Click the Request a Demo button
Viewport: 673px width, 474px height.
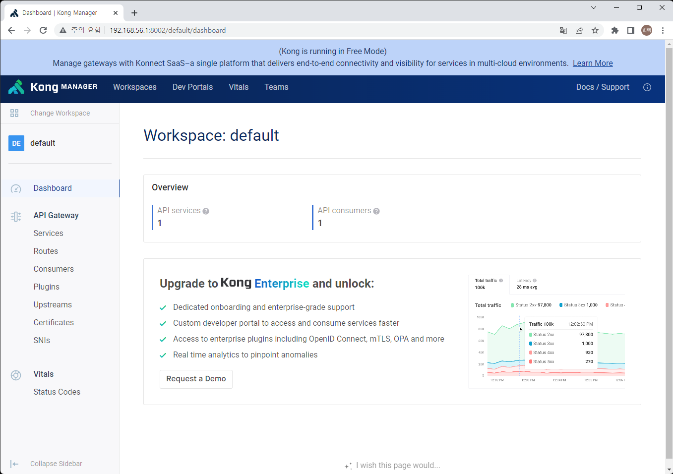point(196,379)
